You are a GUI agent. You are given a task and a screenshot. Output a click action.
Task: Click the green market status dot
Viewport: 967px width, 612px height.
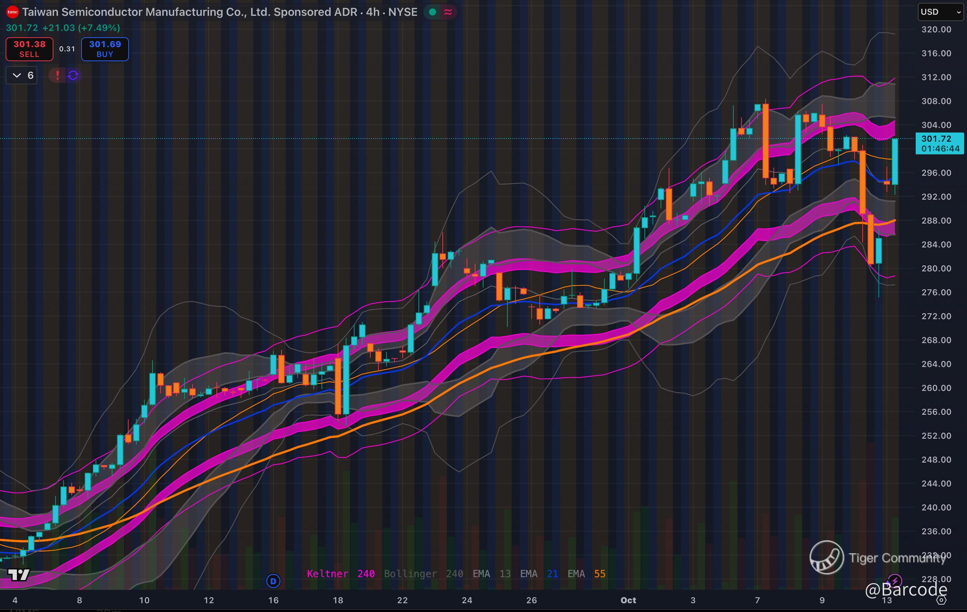click(433, 12)
